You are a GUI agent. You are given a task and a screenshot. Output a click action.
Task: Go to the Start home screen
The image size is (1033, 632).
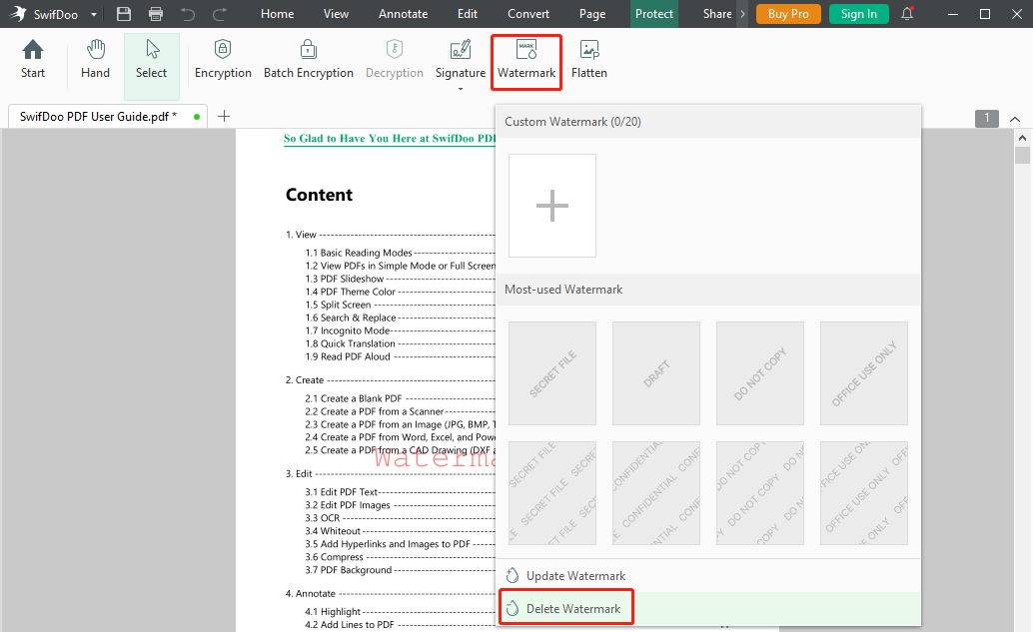click(x=33, y=59)
